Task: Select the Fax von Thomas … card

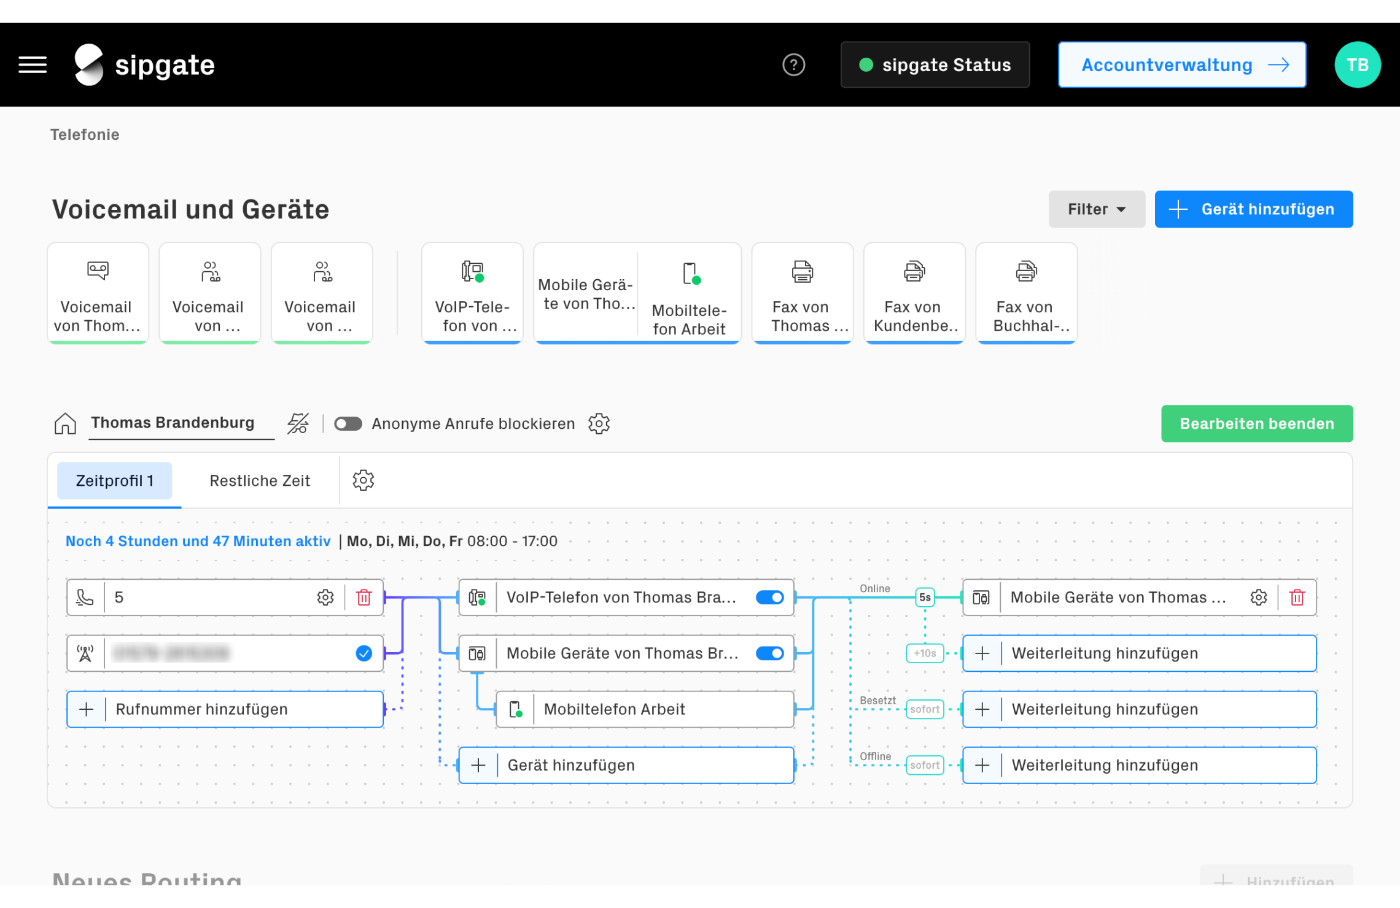Action: (x=803, y=293)
